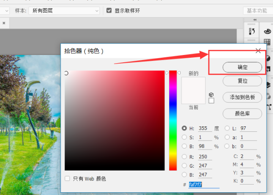The image size is (273, 195).
Task: Collapse panels with the double-arrow icon
Action: pyautogui.click(x=255, y=20)
